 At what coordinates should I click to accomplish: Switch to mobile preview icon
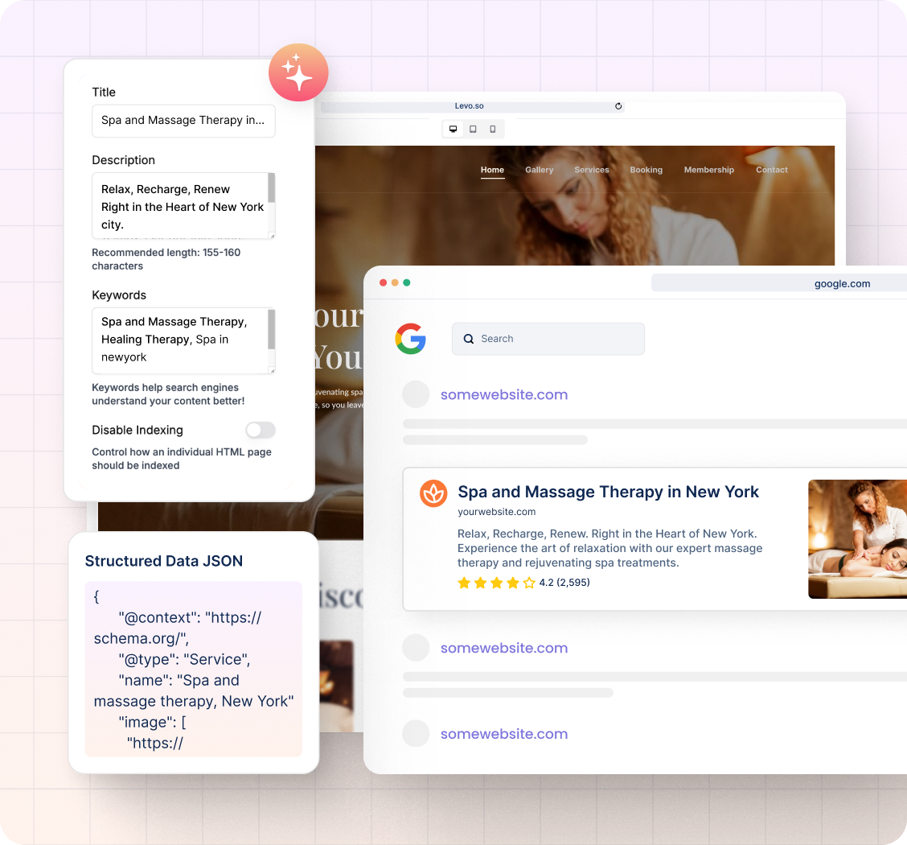pyautogui.click(x=493, y=129)
